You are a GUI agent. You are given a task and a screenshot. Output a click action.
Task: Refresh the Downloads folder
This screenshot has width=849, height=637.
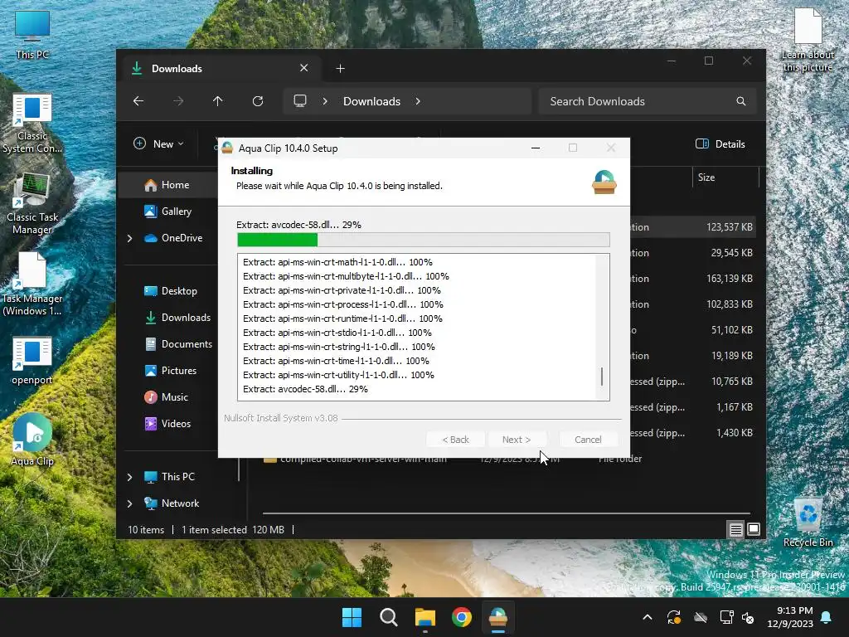(x=258, y=100)
